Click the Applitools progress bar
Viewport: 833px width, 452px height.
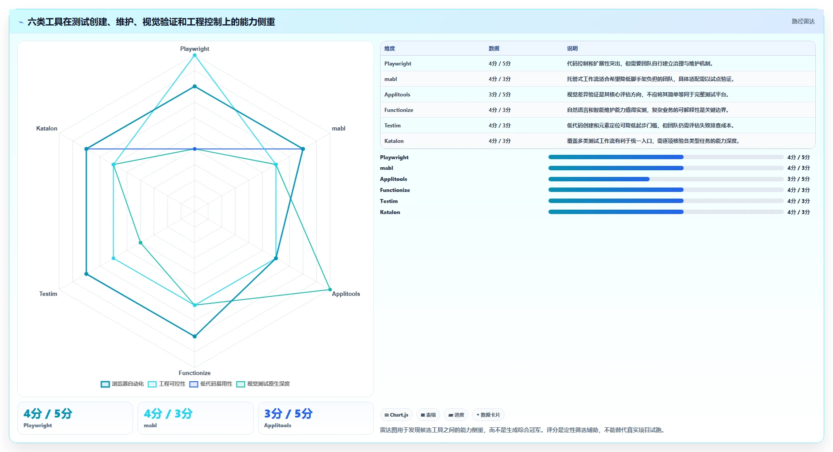click(x=666, y=179)
